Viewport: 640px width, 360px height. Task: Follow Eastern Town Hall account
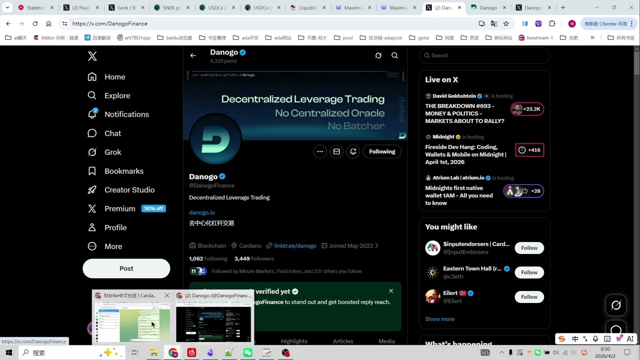click(529, 272)
